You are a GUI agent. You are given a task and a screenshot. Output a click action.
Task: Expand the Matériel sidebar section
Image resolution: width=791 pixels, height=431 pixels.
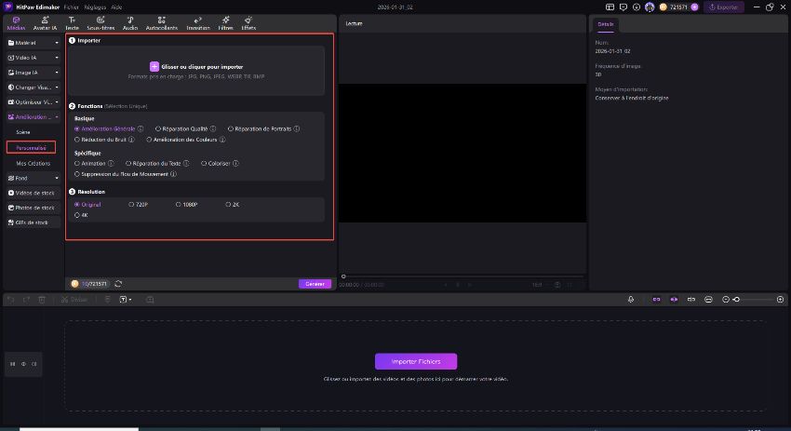32,43
